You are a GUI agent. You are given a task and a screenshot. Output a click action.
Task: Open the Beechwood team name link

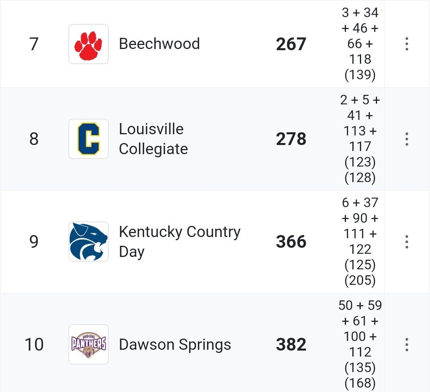coord(159,44)
